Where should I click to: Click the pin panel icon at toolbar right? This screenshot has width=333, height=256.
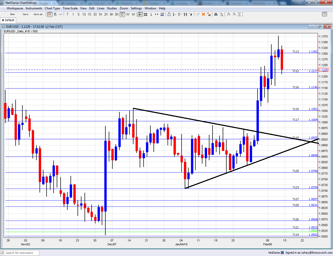[324, 14]
